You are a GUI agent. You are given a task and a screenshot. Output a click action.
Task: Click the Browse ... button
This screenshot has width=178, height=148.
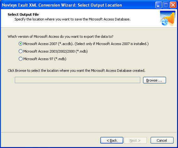point(154,80)
